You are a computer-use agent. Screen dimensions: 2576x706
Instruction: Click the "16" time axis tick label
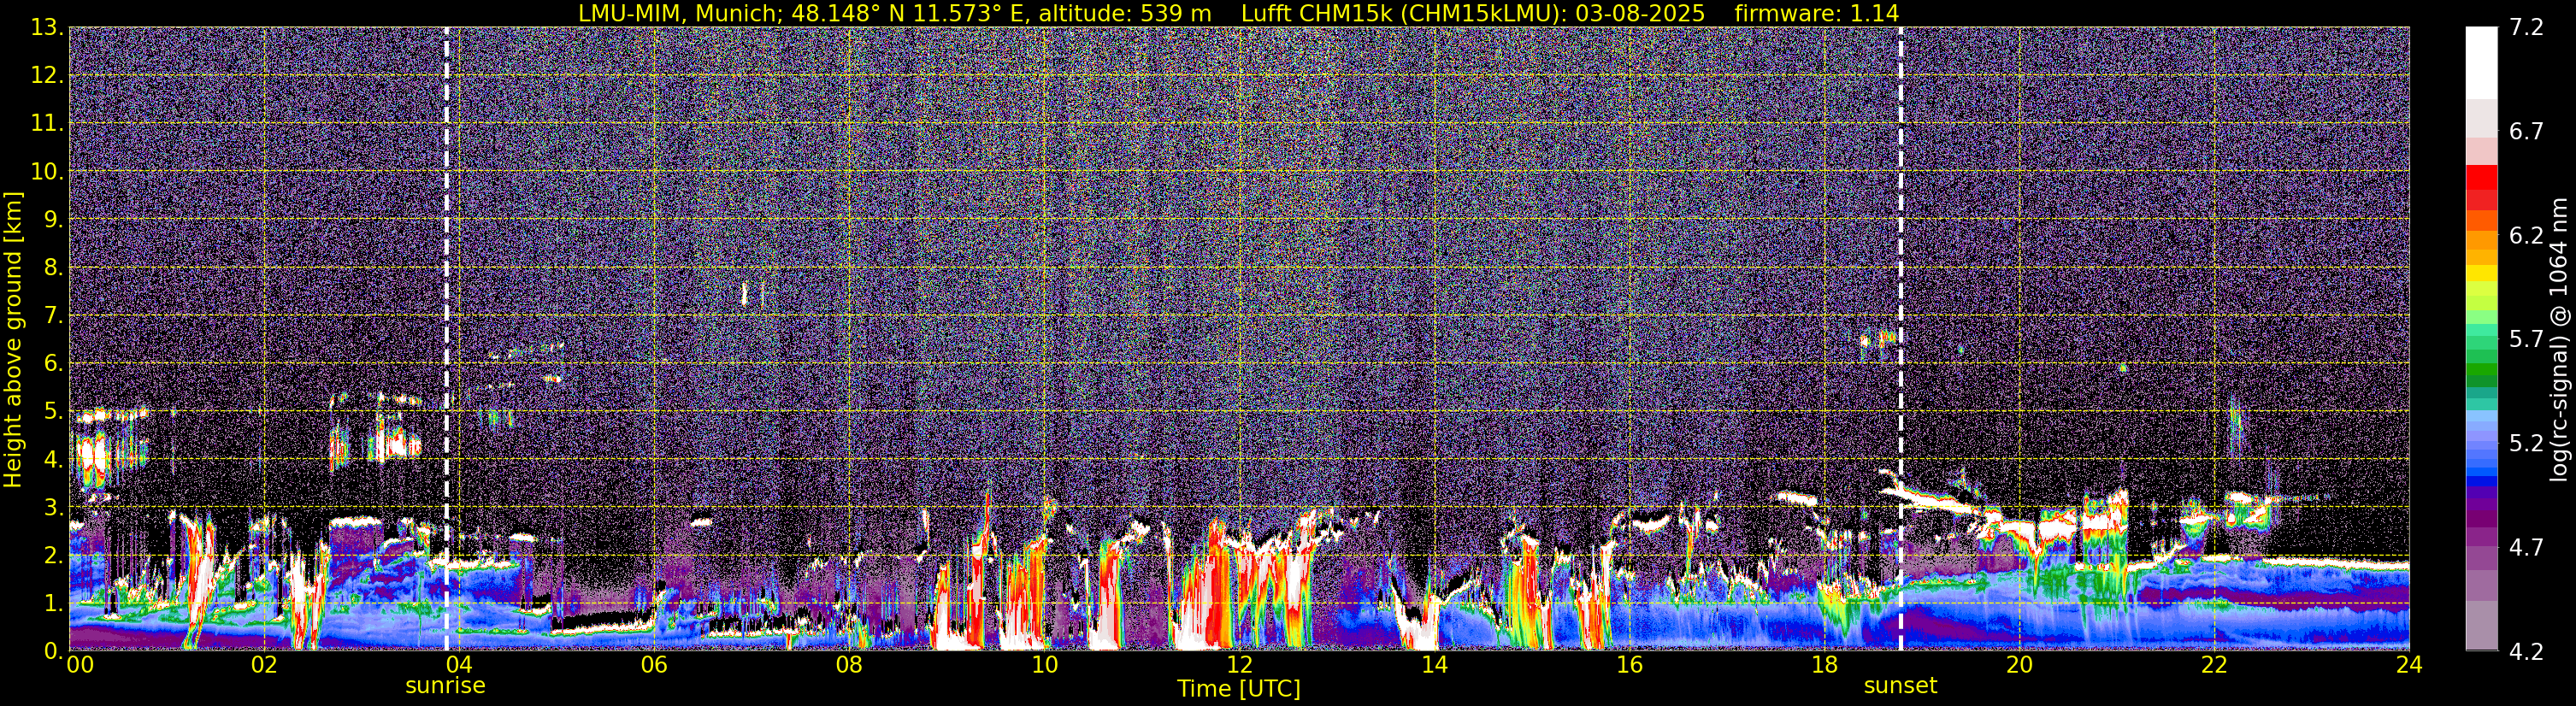click(x=1629, y=665)
